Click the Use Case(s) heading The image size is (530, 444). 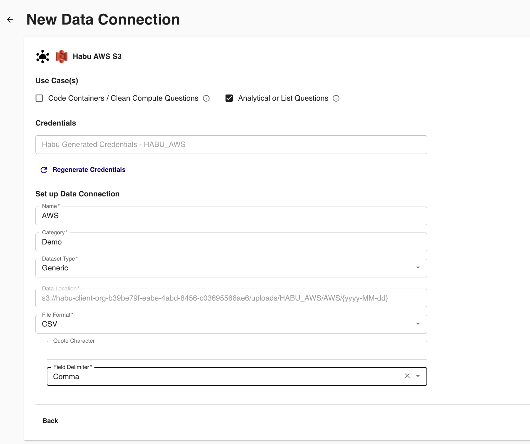[57, 81]
